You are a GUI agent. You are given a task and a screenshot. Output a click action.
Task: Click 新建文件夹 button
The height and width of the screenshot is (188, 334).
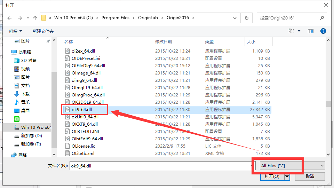[x=43, y=31]
